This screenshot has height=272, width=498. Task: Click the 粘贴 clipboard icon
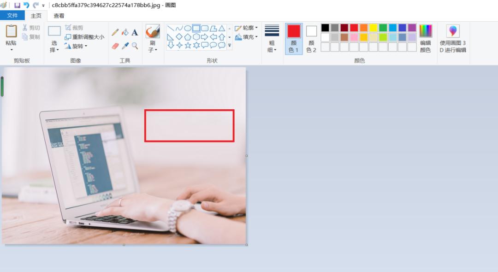(x=11, y=31)
